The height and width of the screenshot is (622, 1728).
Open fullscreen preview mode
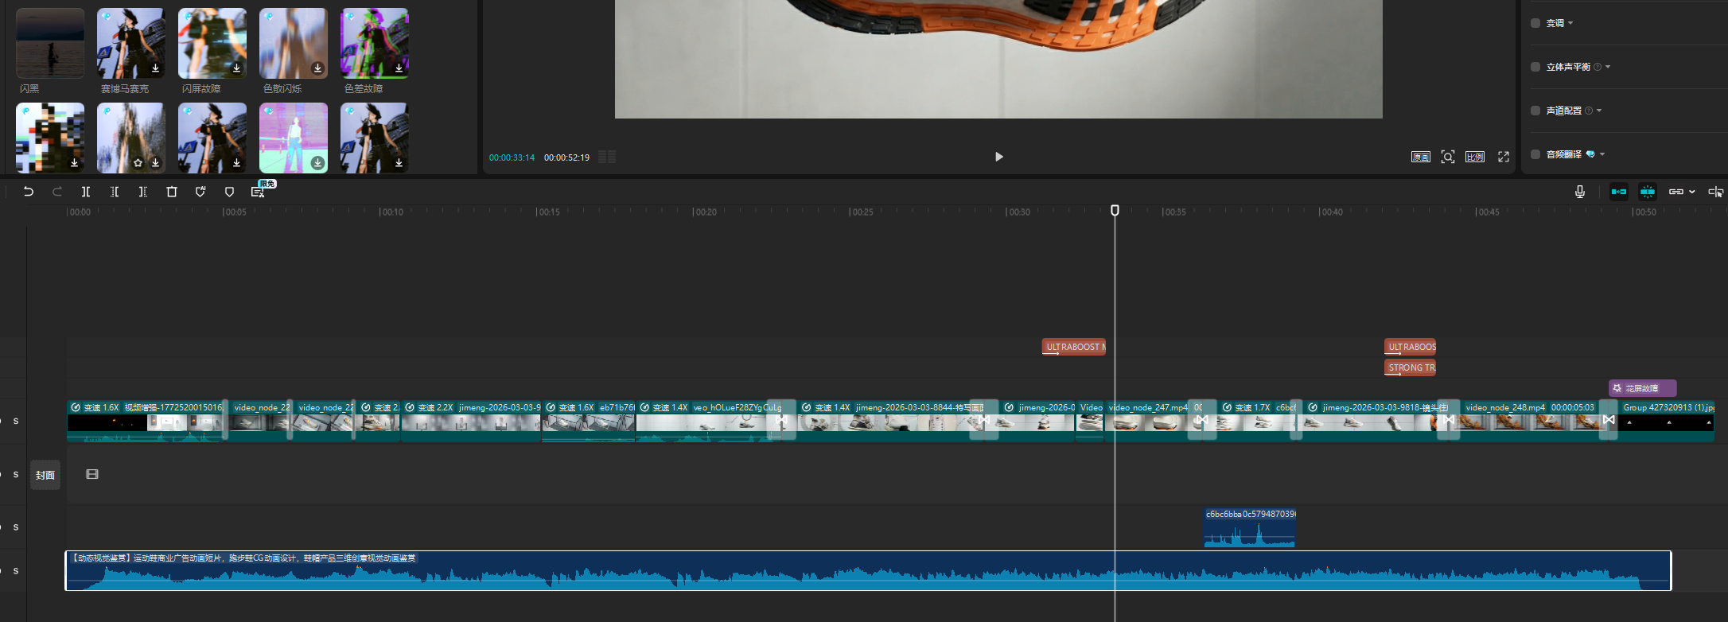(x=1504, y=157)
